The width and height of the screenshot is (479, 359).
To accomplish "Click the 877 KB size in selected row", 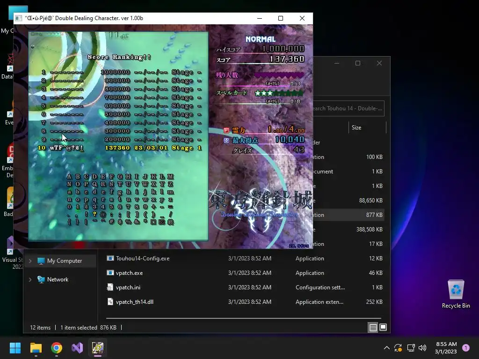I will (x=374, y=215).
